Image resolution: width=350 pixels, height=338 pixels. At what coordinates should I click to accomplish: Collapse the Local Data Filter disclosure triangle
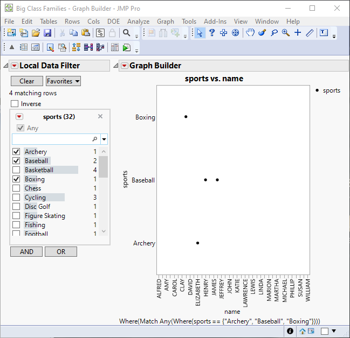pyautogui.click(x=6, y=66)
